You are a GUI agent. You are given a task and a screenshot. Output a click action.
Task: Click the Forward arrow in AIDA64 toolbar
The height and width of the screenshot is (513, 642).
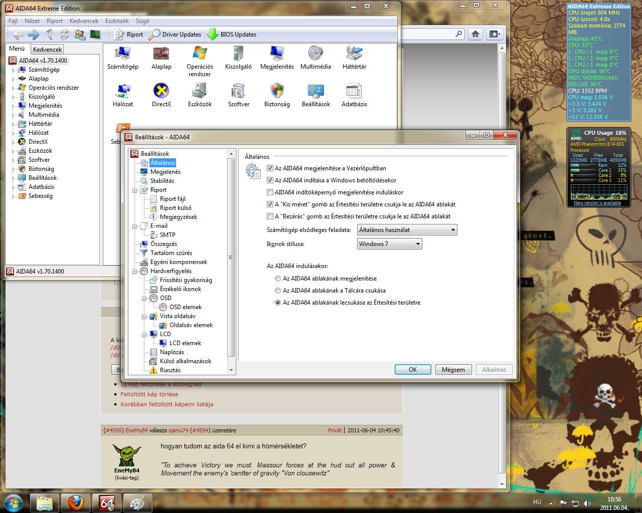[34, 35]
